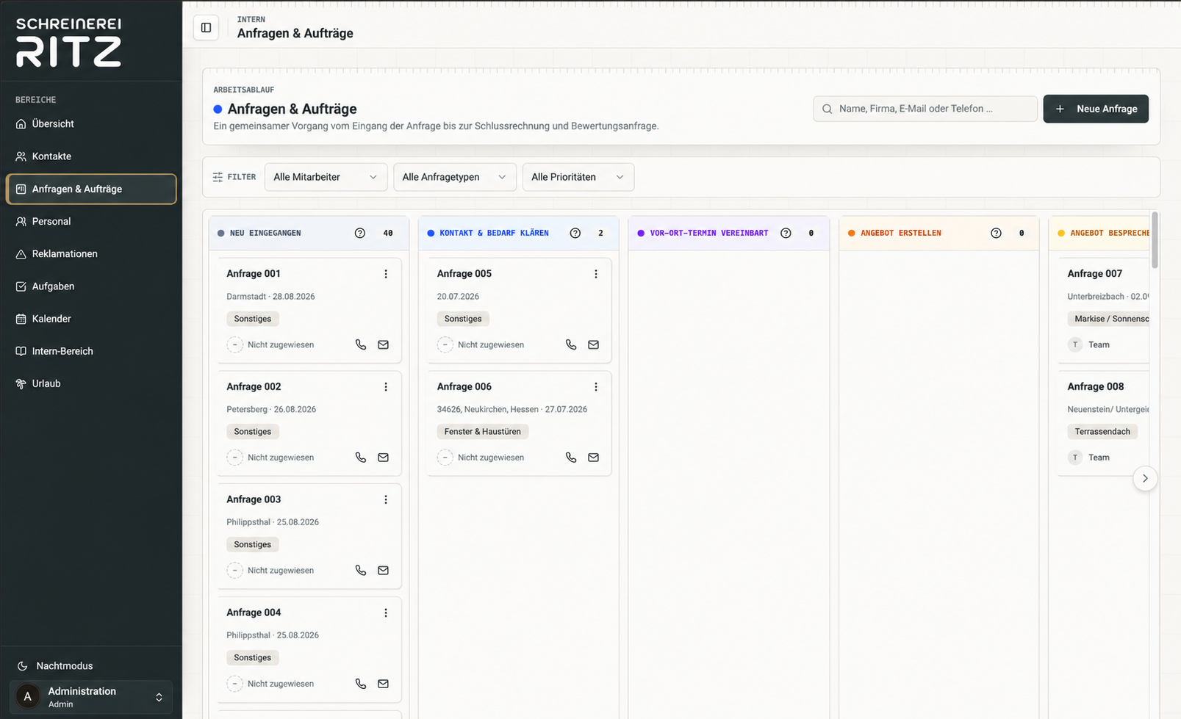The height and width of the screenshot is (719, 1181).
Task: Open the Alle Prioritäten dropdown
Action: pyautogui.click(x=578, y=177)
